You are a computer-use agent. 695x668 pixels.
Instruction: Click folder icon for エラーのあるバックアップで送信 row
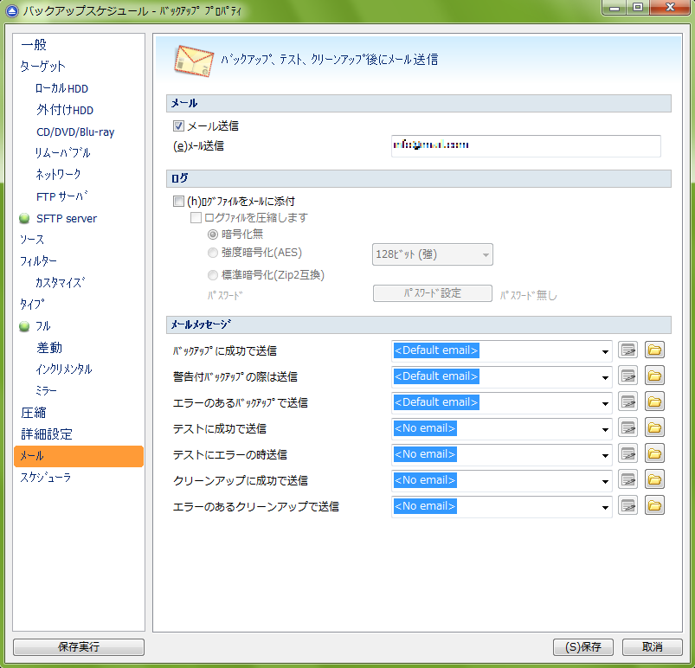point(655,402)
